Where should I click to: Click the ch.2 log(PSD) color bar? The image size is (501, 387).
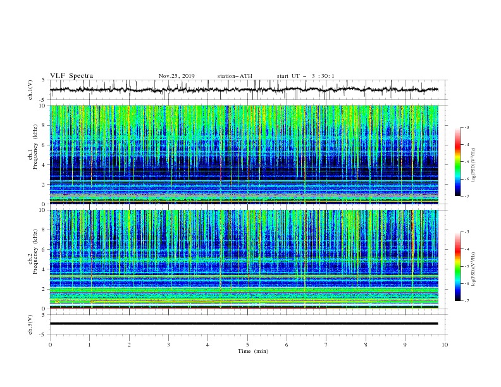pos(457,266)
